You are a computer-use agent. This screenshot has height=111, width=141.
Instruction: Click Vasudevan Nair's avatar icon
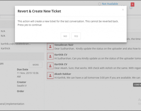[50, 47]
